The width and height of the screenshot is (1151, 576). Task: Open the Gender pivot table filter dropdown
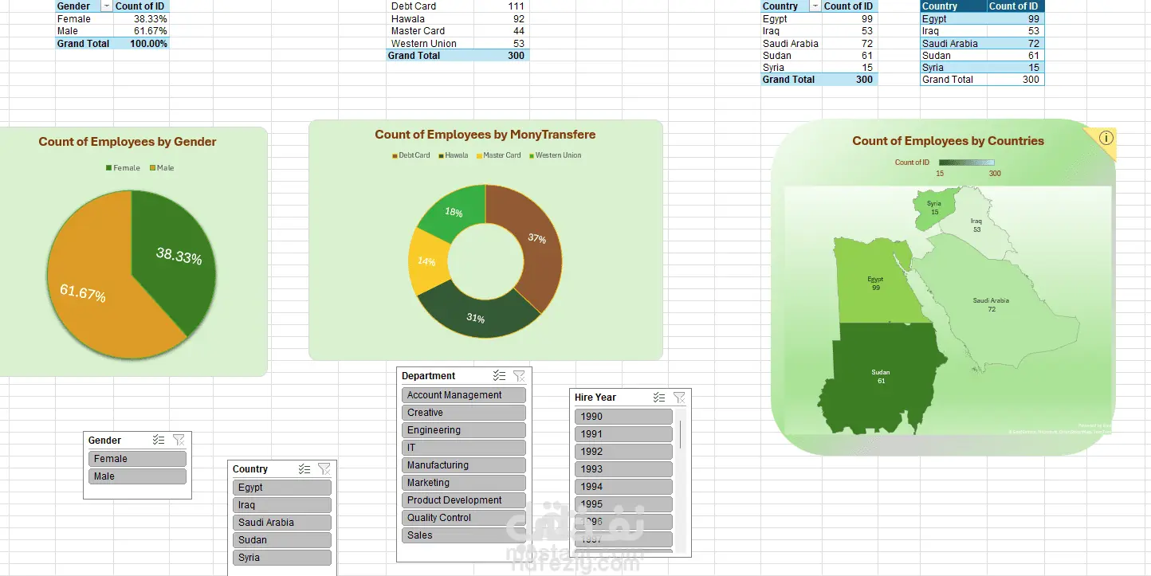click(106, 6)
